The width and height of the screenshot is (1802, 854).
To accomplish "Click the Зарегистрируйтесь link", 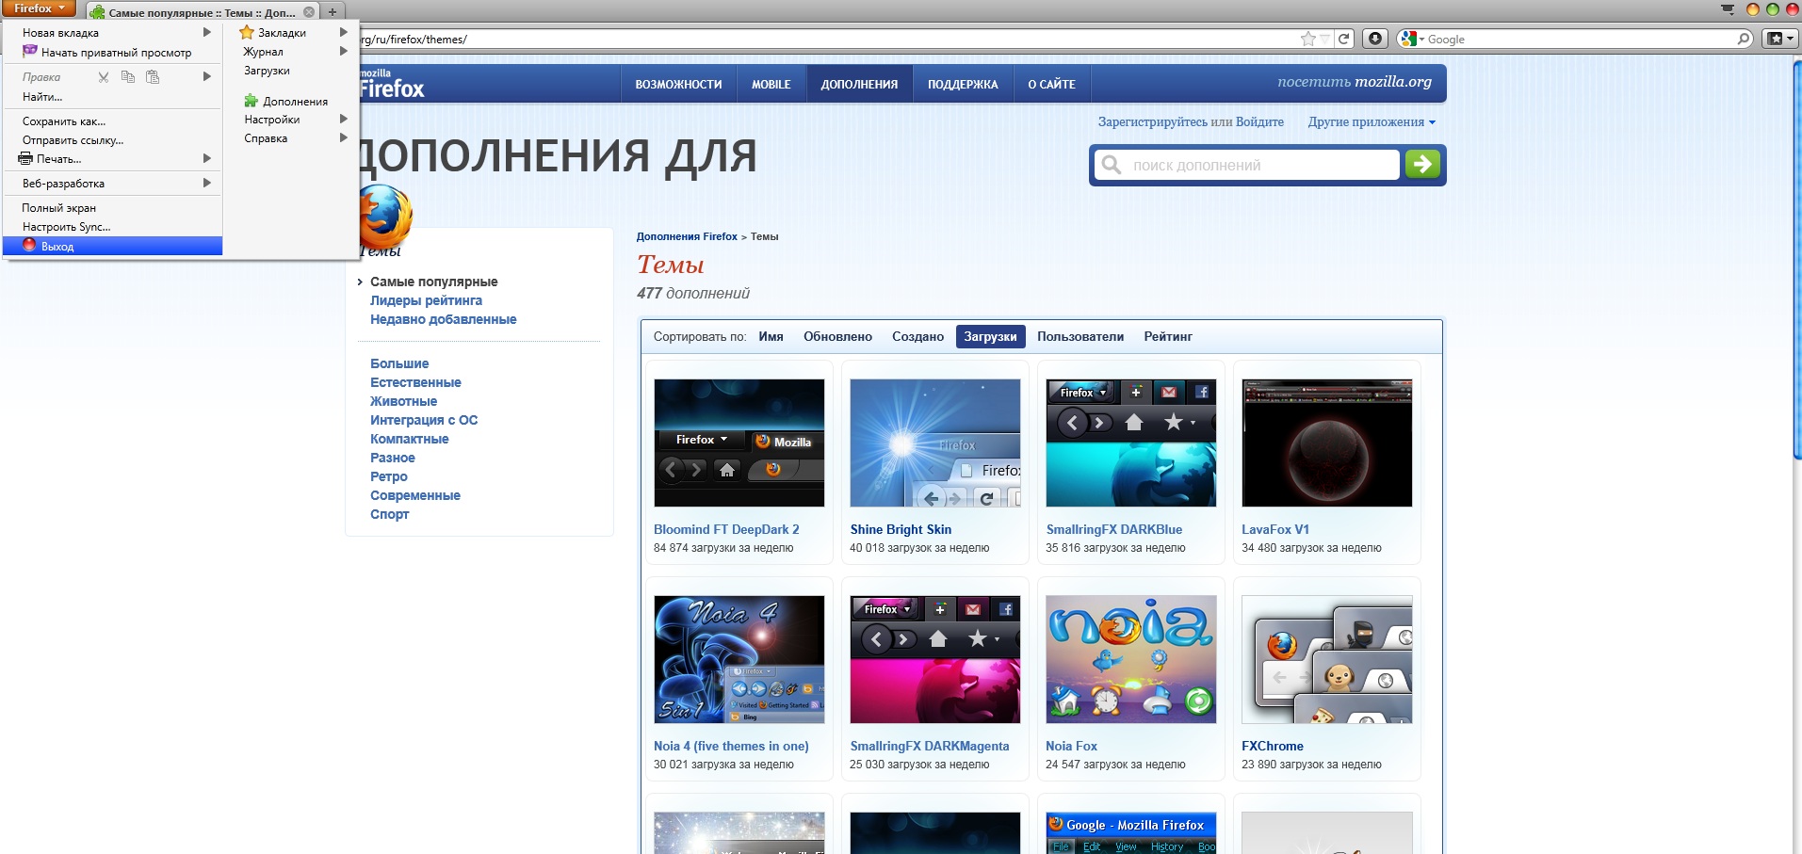I will 1153,121.
